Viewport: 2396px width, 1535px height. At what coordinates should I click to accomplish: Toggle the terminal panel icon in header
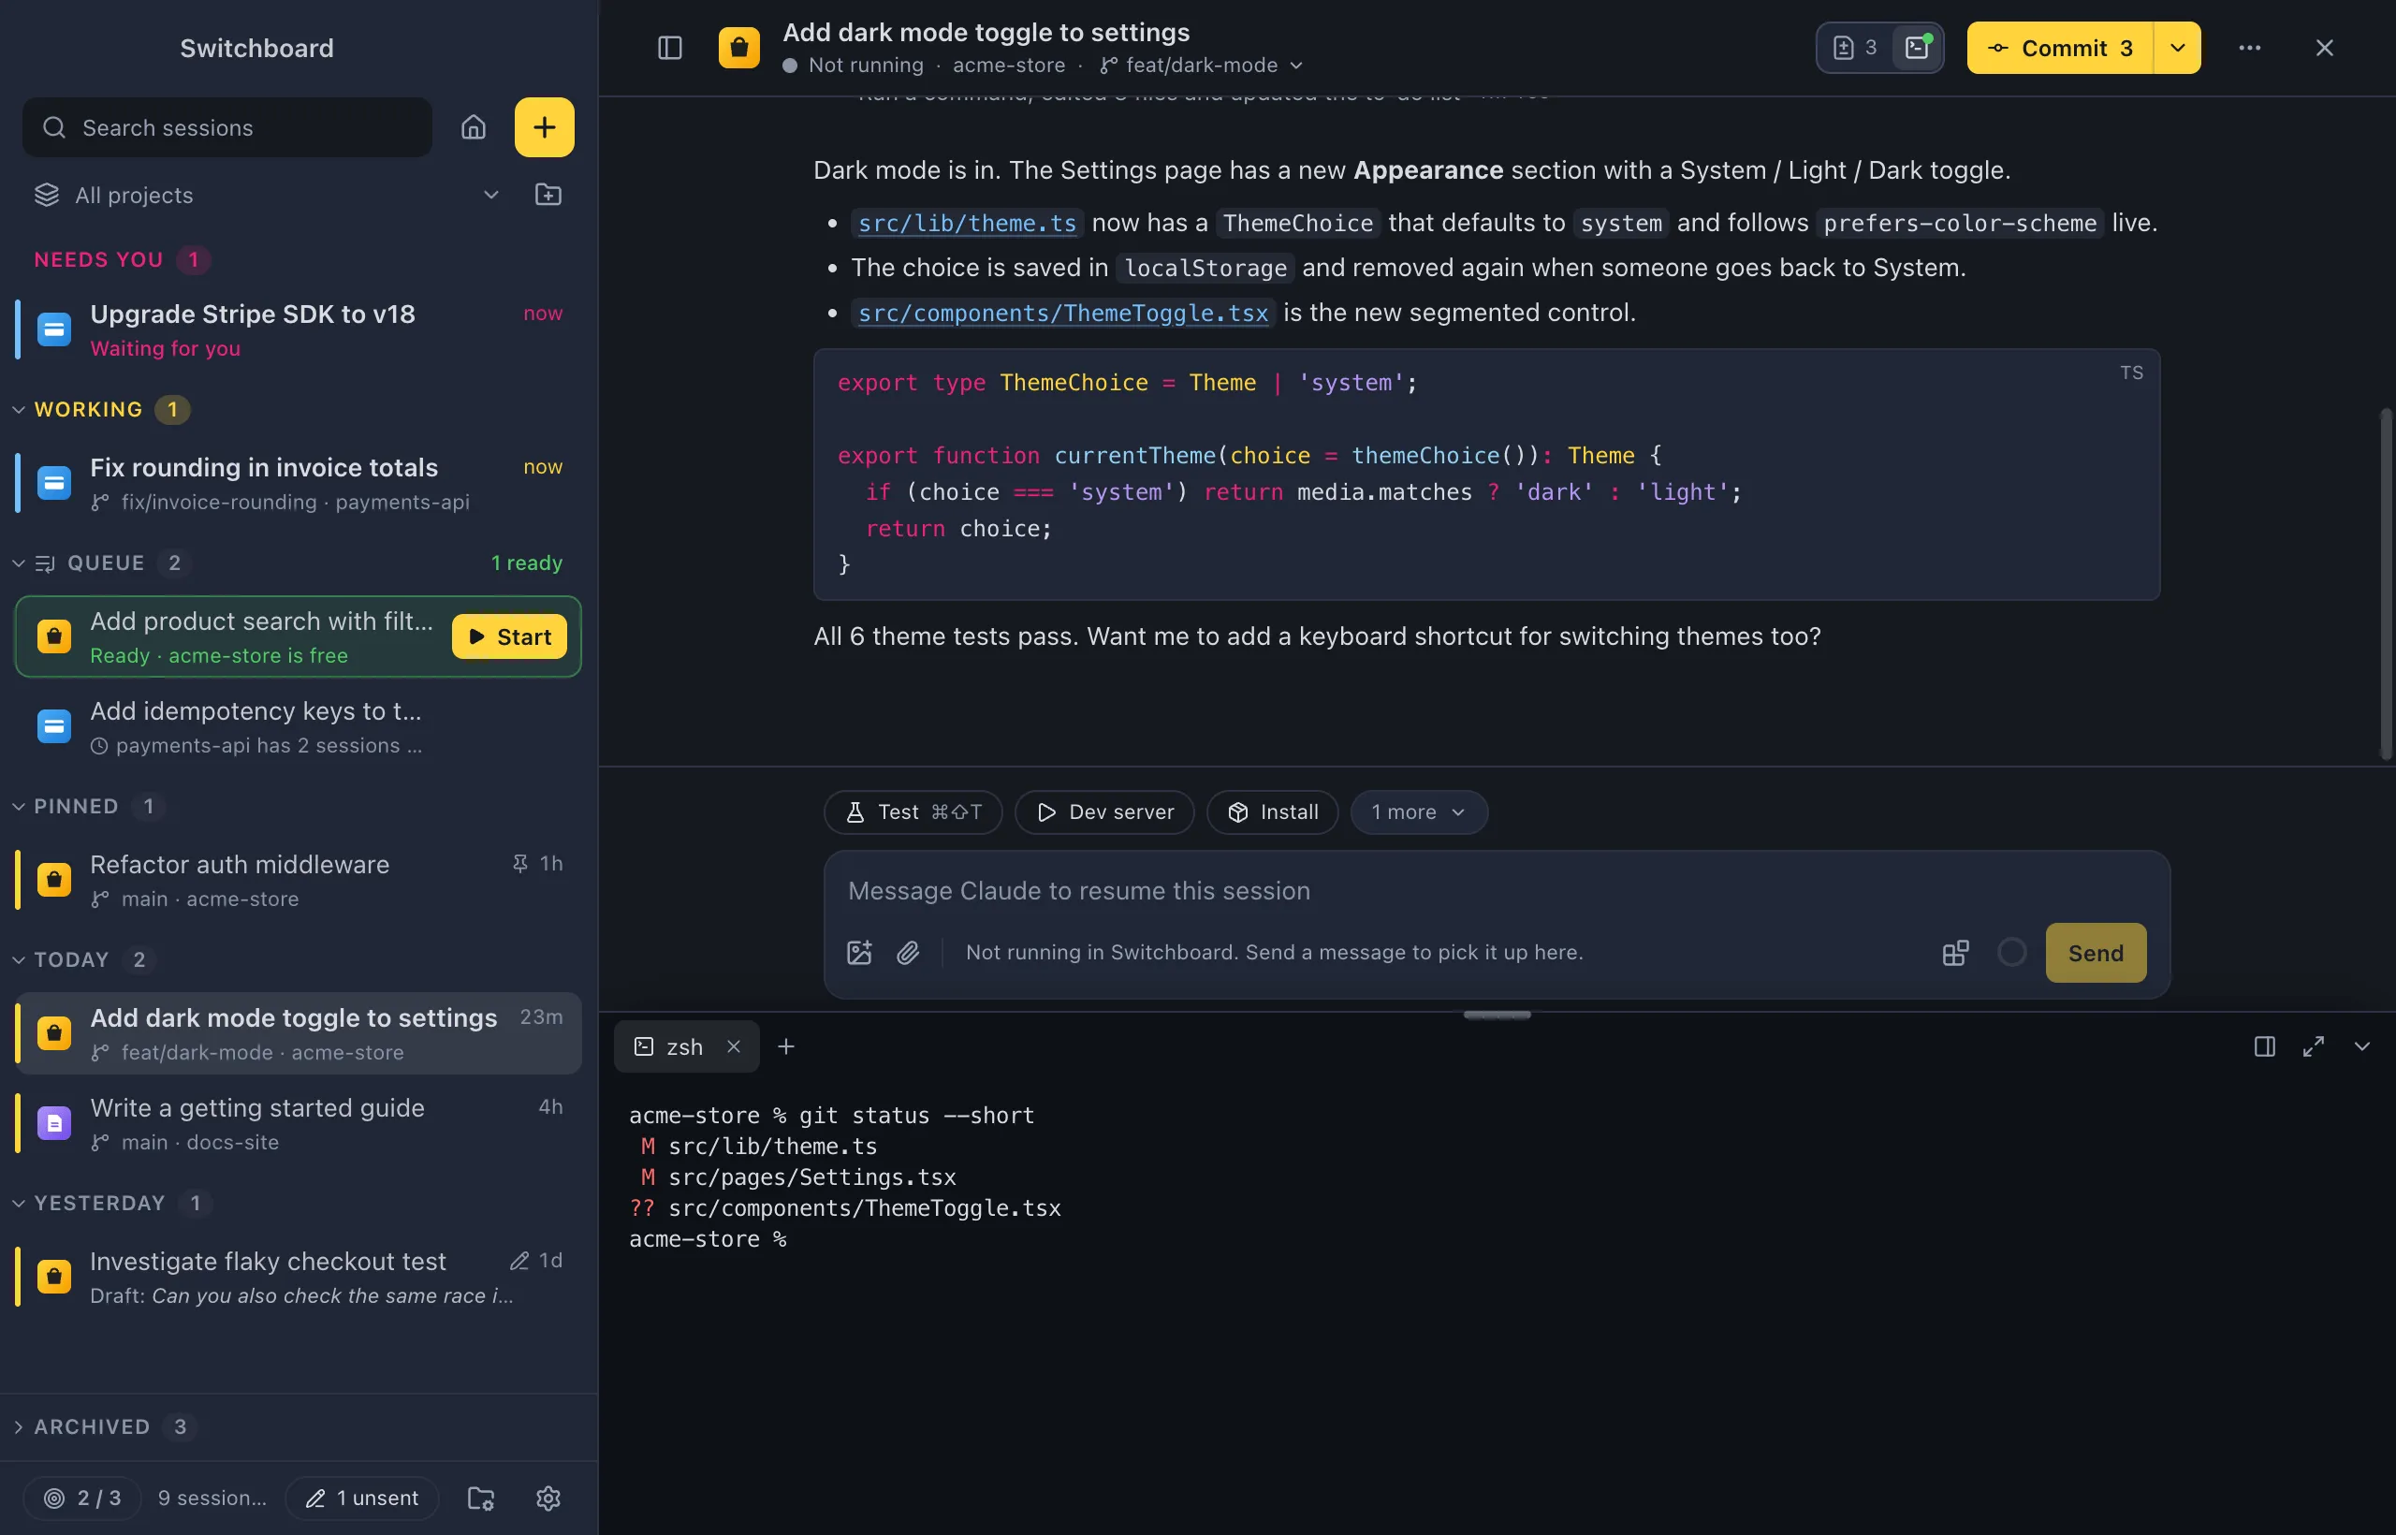coord(1918,48)
